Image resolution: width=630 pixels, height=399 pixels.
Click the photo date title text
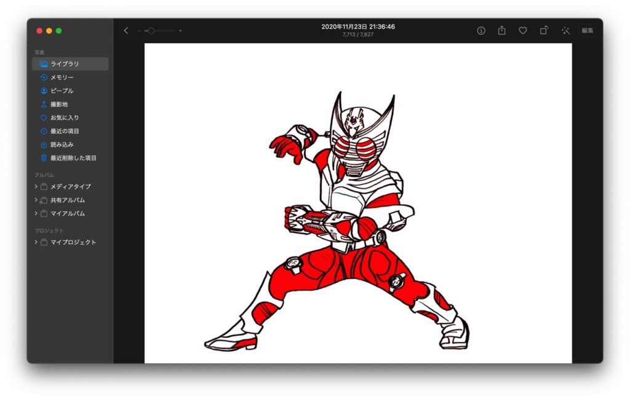coord(358,26)
